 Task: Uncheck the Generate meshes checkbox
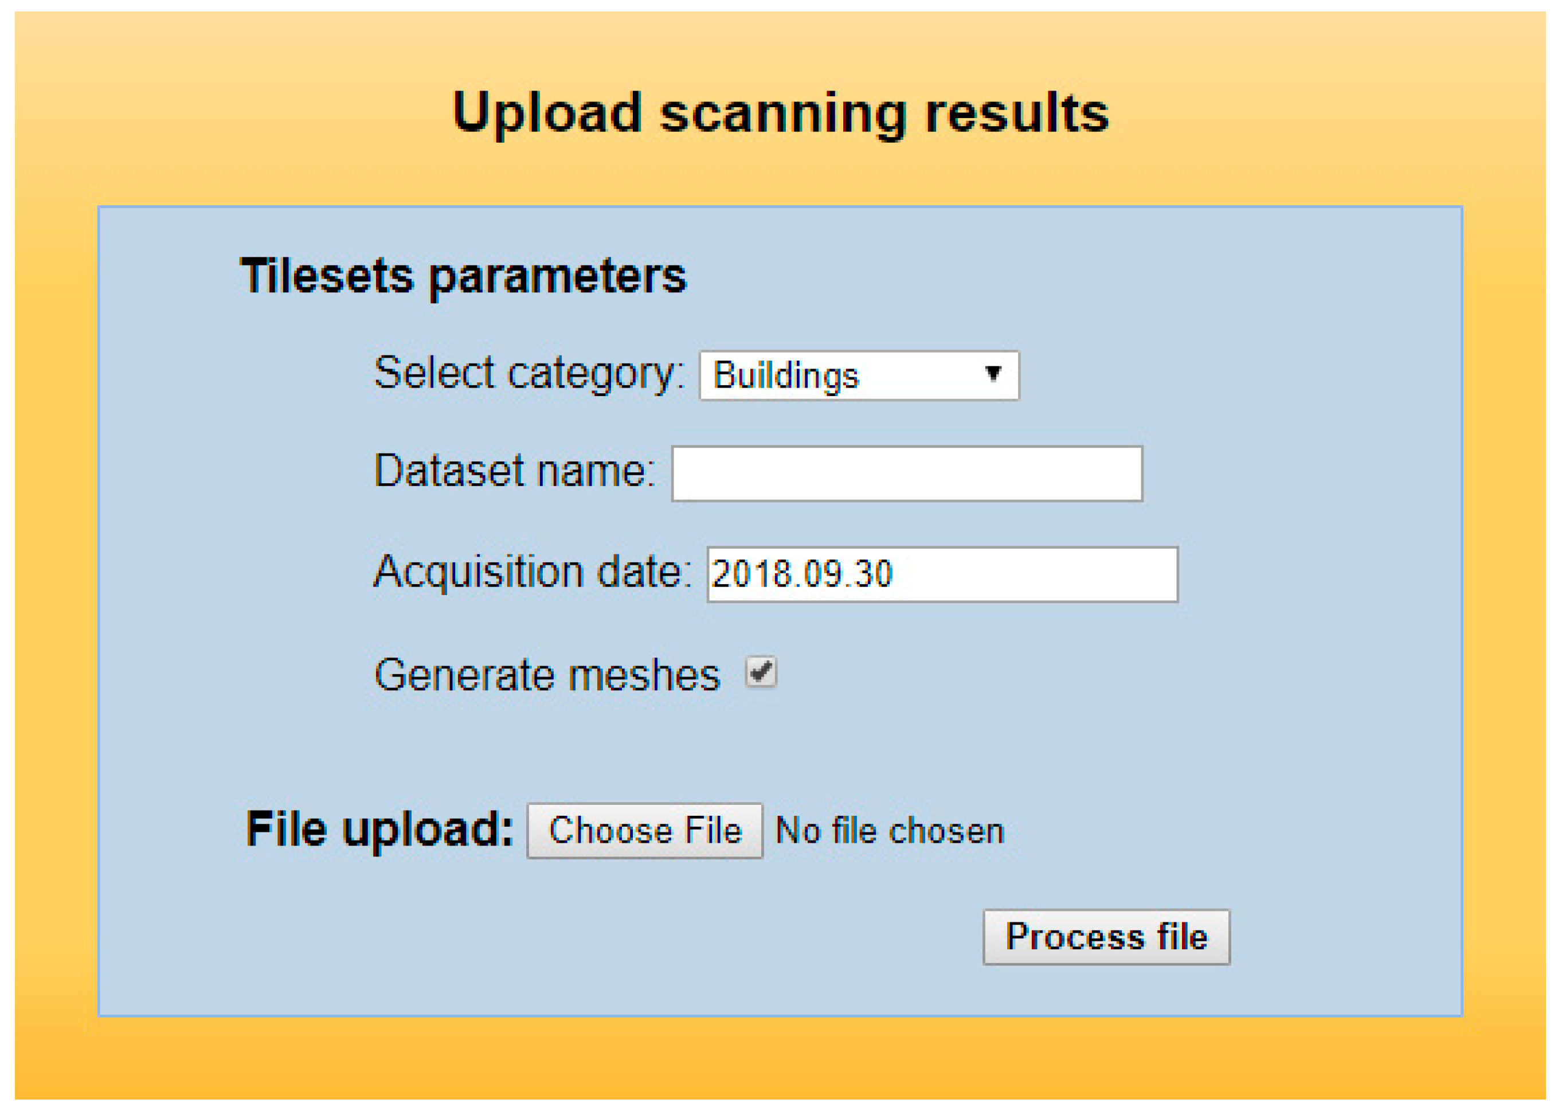tap(760, 672)
